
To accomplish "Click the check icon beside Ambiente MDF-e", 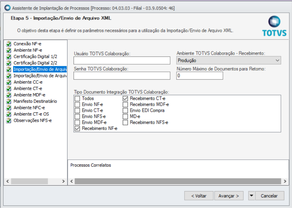I will pos(9,95).
